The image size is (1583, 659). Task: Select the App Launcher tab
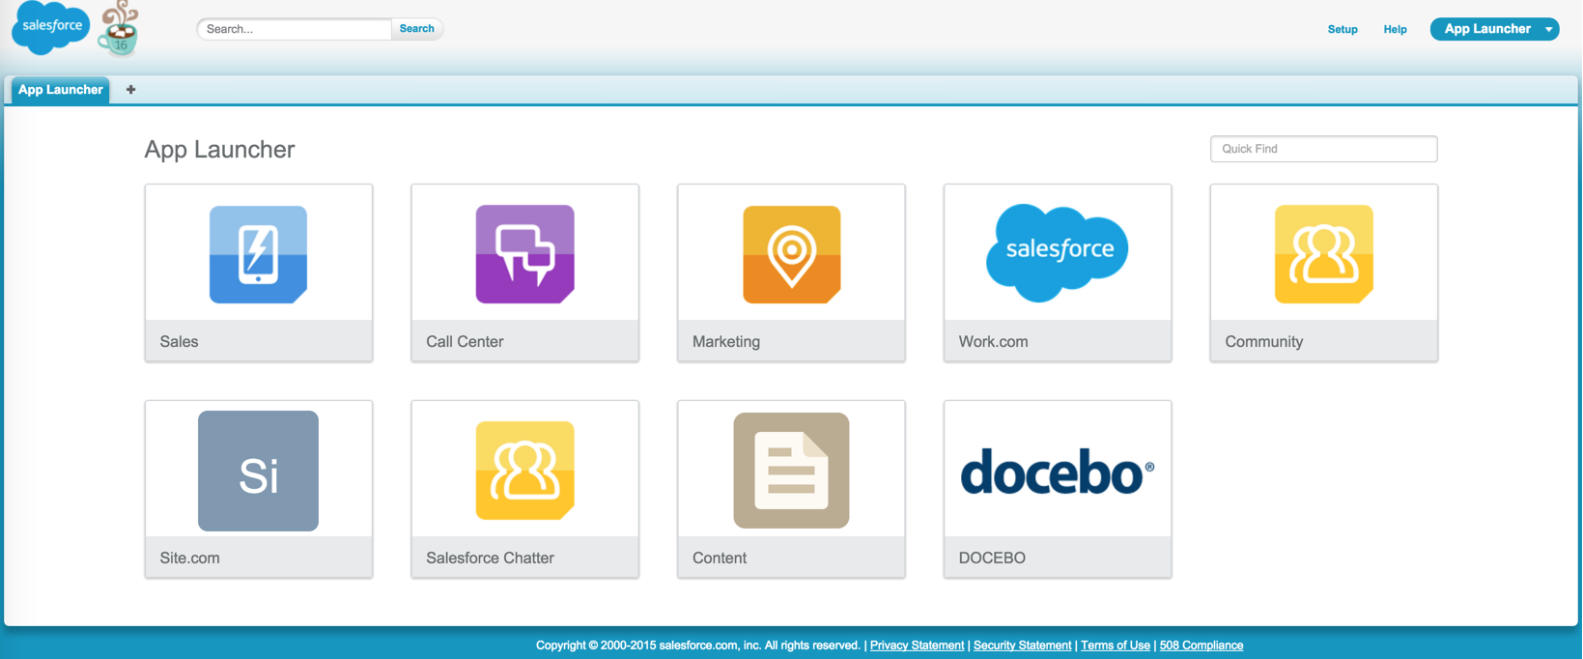pos(60,90)
